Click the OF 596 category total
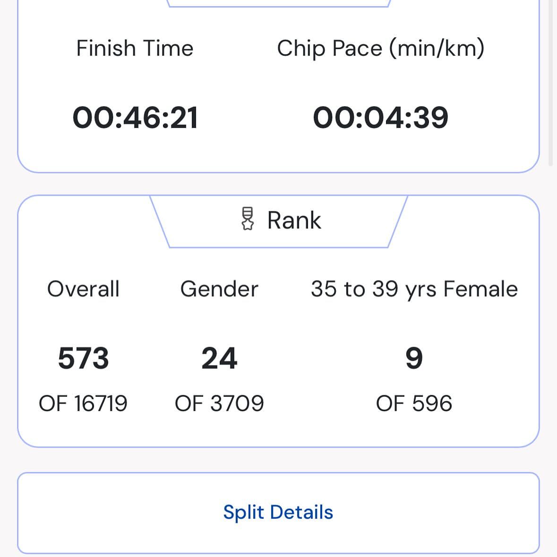The height and width of the screenshot is (557, 557). (414, 403)
